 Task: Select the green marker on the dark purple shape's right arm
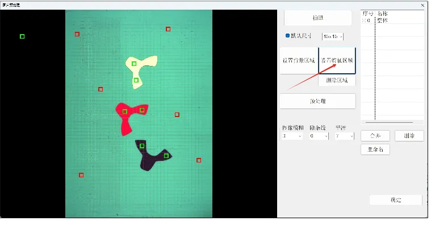coord(166,156)
